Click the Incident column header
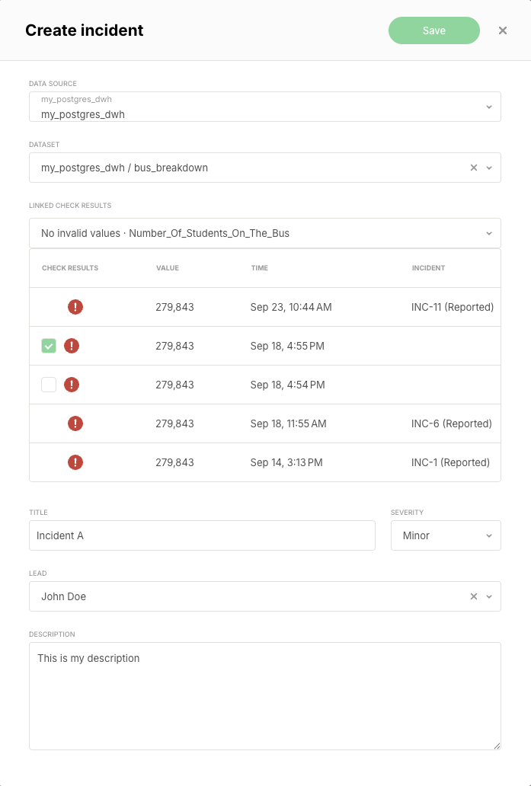This screenshot has height=786, width=531. click(428, 268)
